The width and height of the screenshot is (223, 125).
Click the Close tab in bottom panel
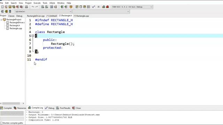tap(77, 108)
